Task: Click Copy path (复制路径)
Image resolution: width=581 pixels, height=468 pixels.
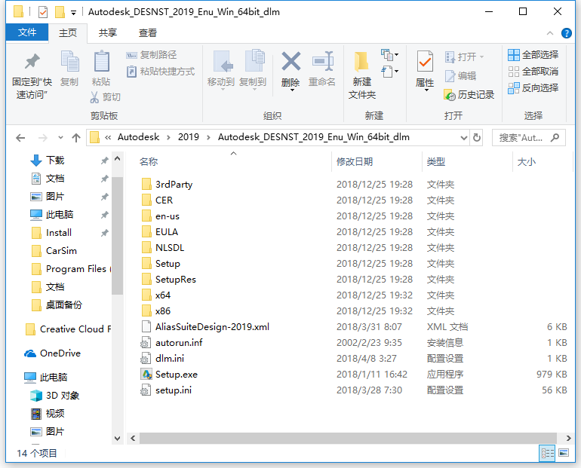Action: [x=151, y=55]
